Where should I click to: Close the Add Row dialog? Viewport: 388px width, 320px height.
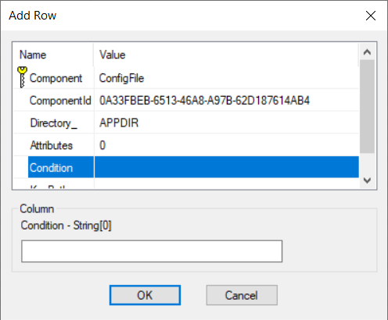[x=371, y=16]
